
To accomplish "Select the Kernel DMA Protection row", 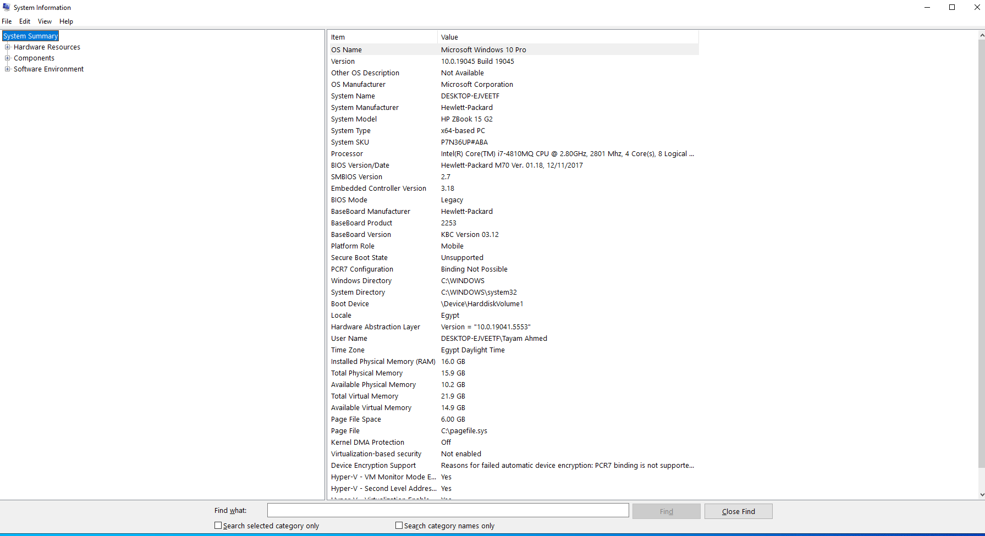I will point(513,442).
